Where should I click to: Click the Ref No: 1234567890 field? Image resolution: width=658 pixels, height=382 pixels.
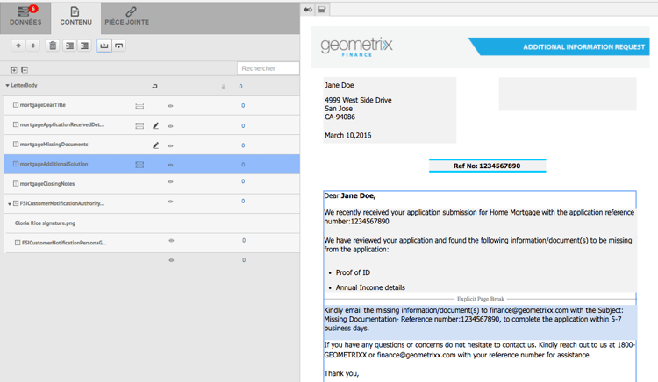487,166
